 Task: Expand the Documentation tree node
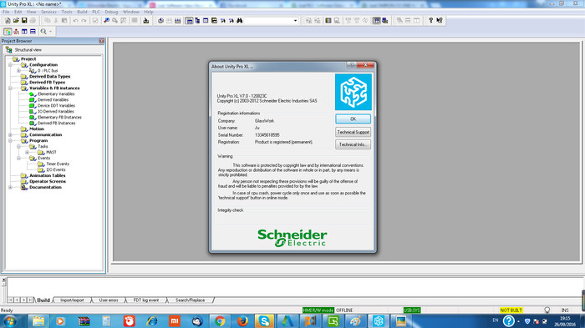[x=10, y=187]
